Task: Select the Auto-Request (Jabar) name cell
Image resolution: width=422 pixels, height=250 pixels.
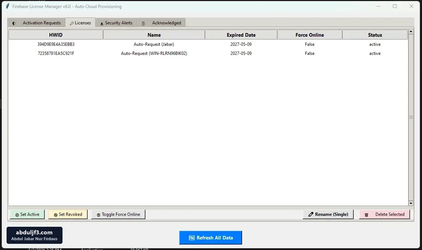Action: (154, 44)
